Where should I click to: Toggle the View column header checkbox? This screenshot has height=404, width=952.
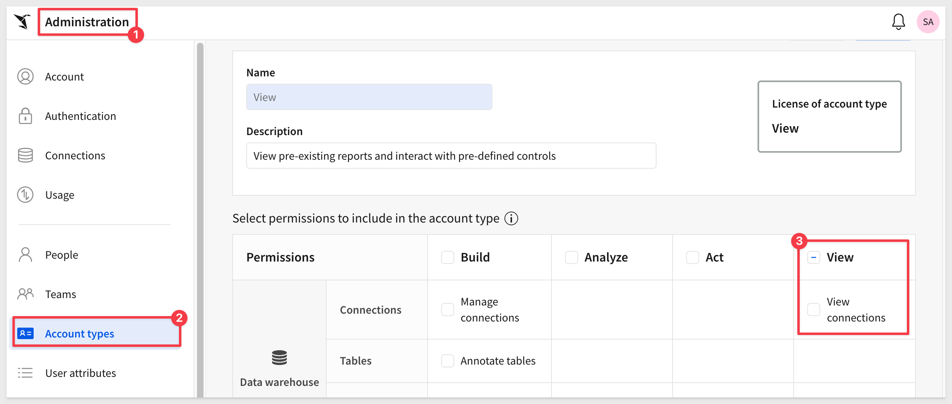click(x=813, y=257)
